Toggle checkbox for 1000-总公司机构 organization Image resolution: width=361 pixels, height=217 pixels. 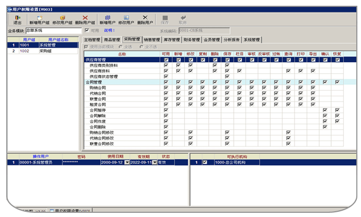(205, 163)
